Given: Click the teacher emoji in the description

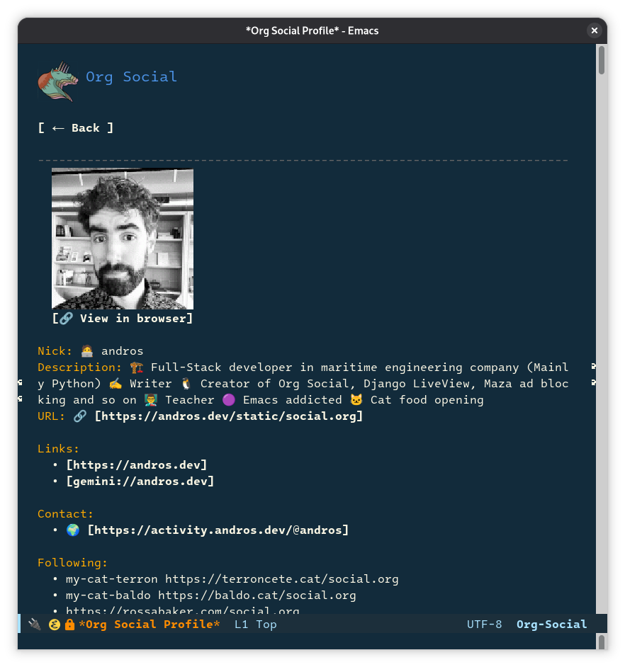Looking at the screenshot, I should click(150, 399).
